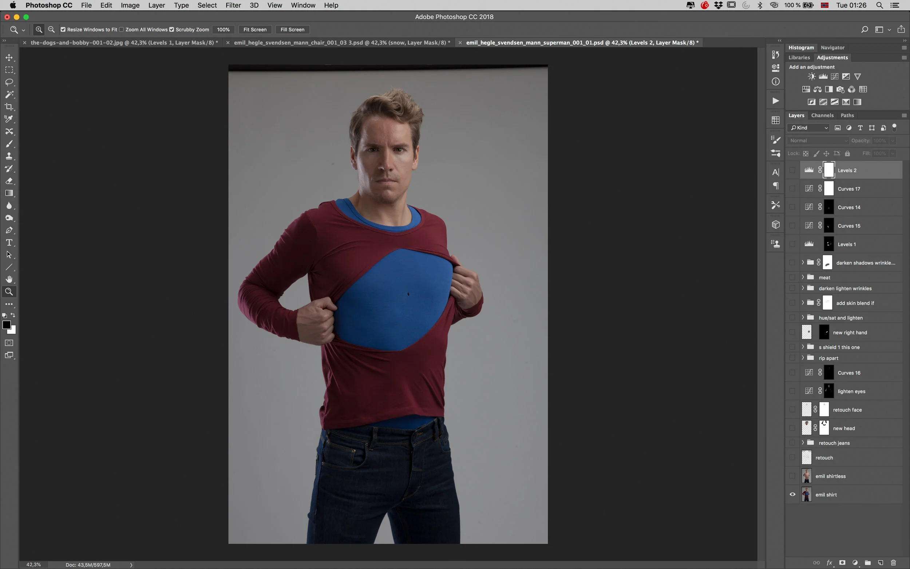Select the Move tool
The height and width of the screenshot is (569, 910).
click(9, 58)
